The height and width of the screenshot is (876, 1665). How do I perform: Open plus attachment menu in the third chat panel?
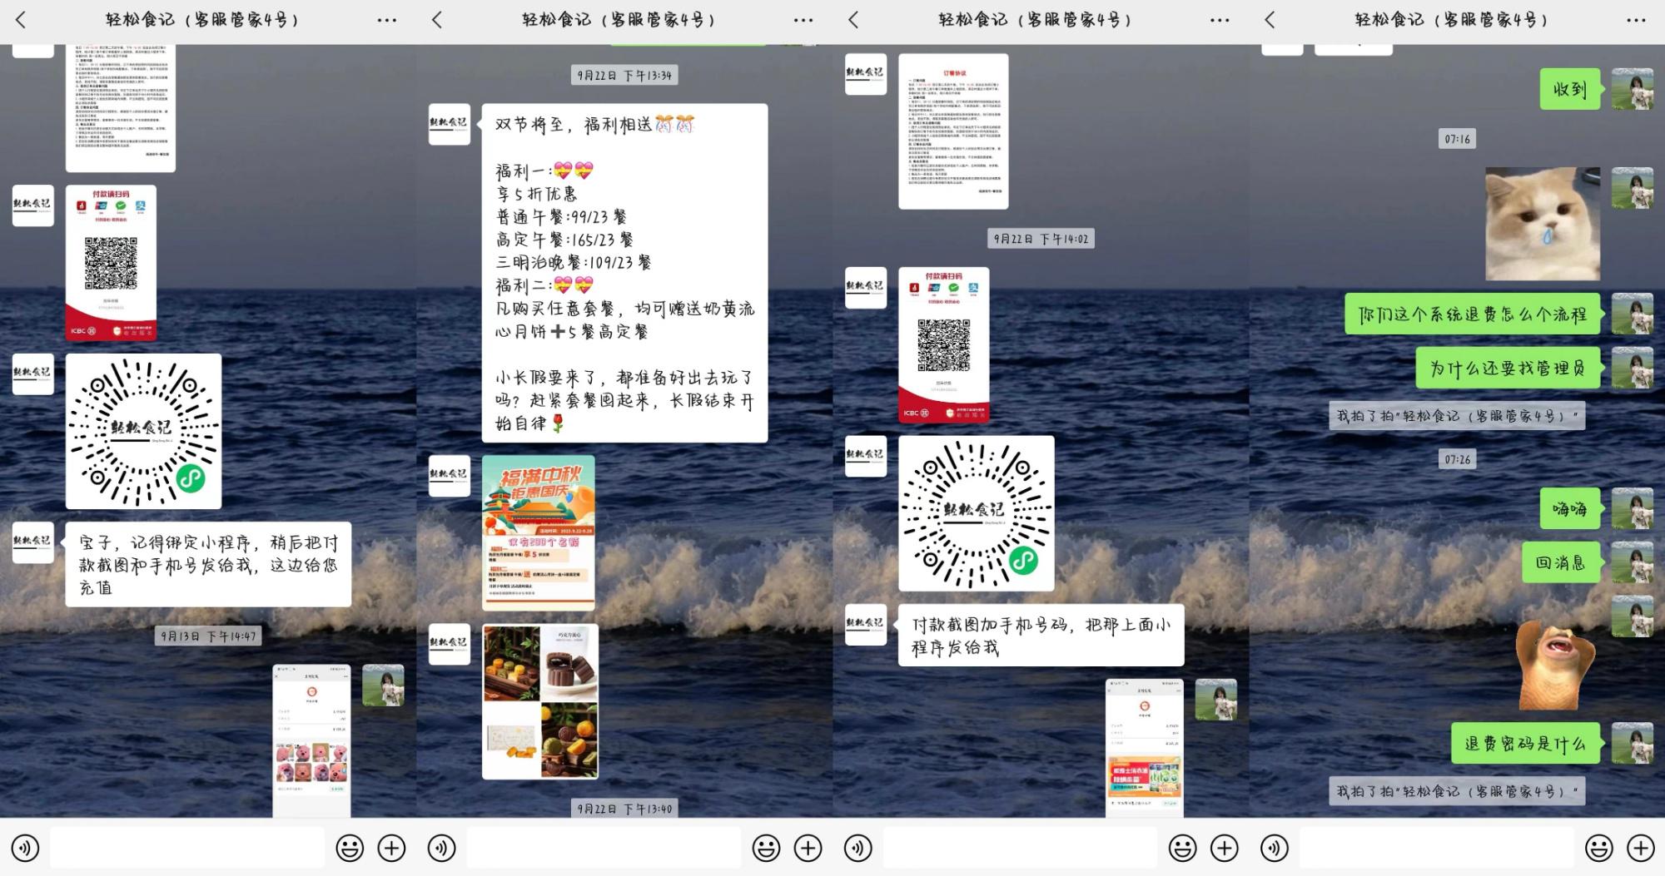(x=1224, y=848)
